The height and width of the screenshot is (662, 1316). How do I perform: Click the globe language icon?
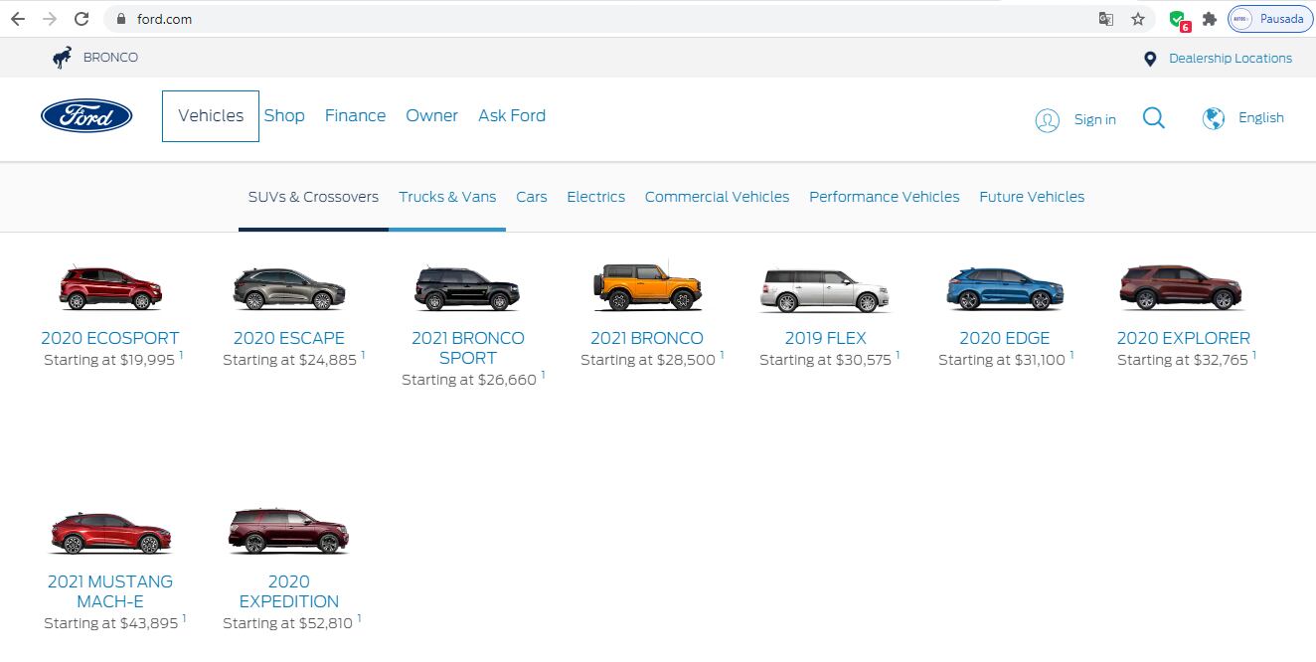coord(1213,118)
